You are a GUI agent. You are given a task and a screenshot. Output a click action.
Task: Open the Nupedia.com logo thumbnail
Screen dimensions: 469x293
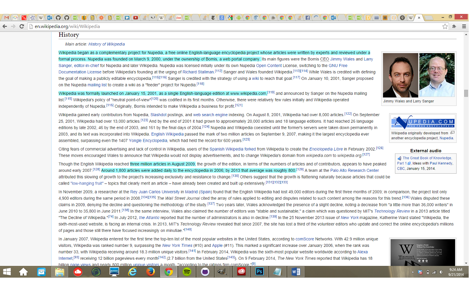pyautogui.click(x=423, y=122)
